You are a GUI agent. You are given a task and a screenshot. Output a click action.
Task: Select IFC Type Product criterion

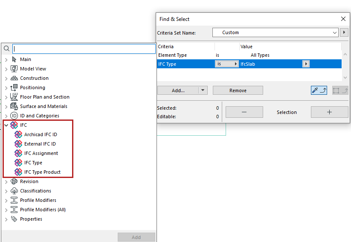point(43,172)
